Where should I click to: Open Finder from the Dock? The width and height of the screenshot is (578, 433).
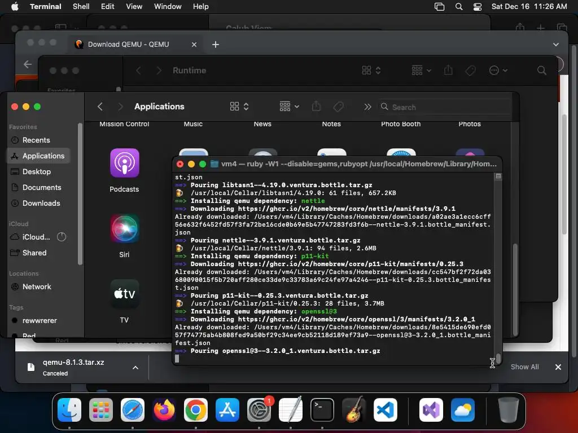(x=69, y=410)
